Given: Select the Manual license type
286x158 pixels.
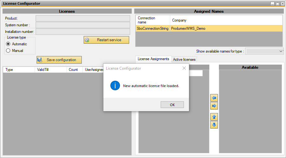Looking at the screenshot, I should click(8, 50).
